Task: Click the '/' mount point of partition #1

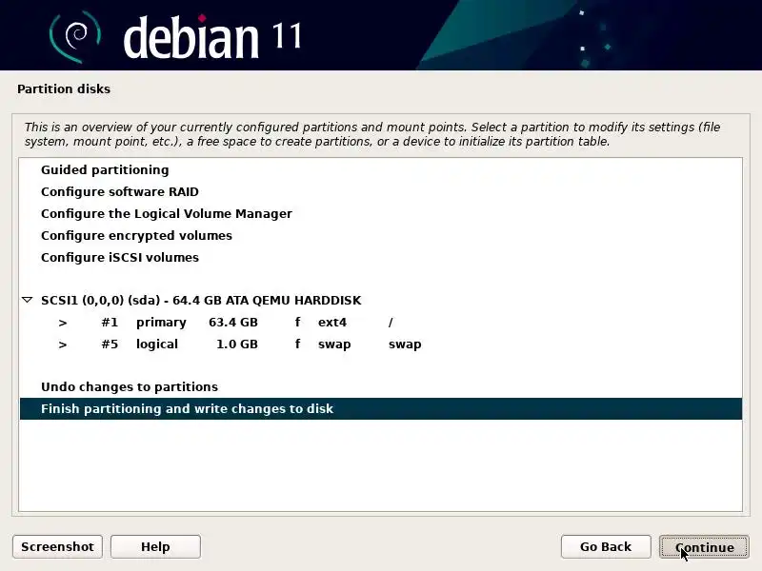Action: click(x=391, y=323)
